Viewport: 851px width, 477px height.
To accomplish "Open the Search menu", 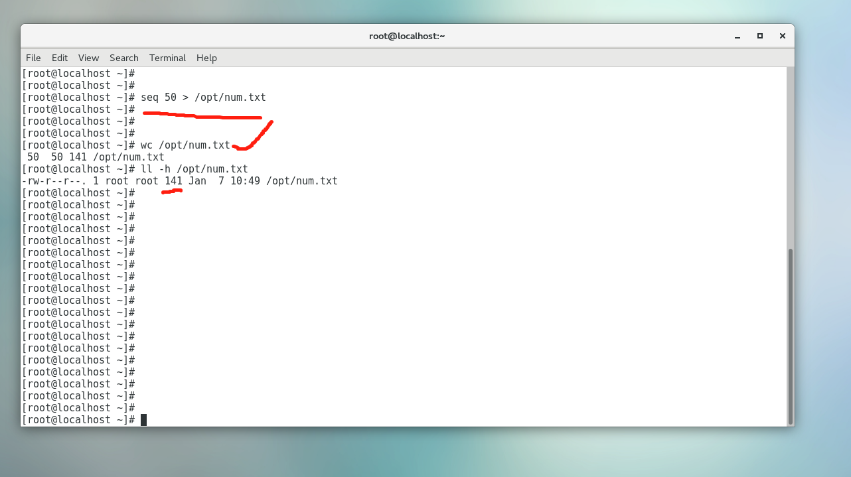I will pos(124,58).
